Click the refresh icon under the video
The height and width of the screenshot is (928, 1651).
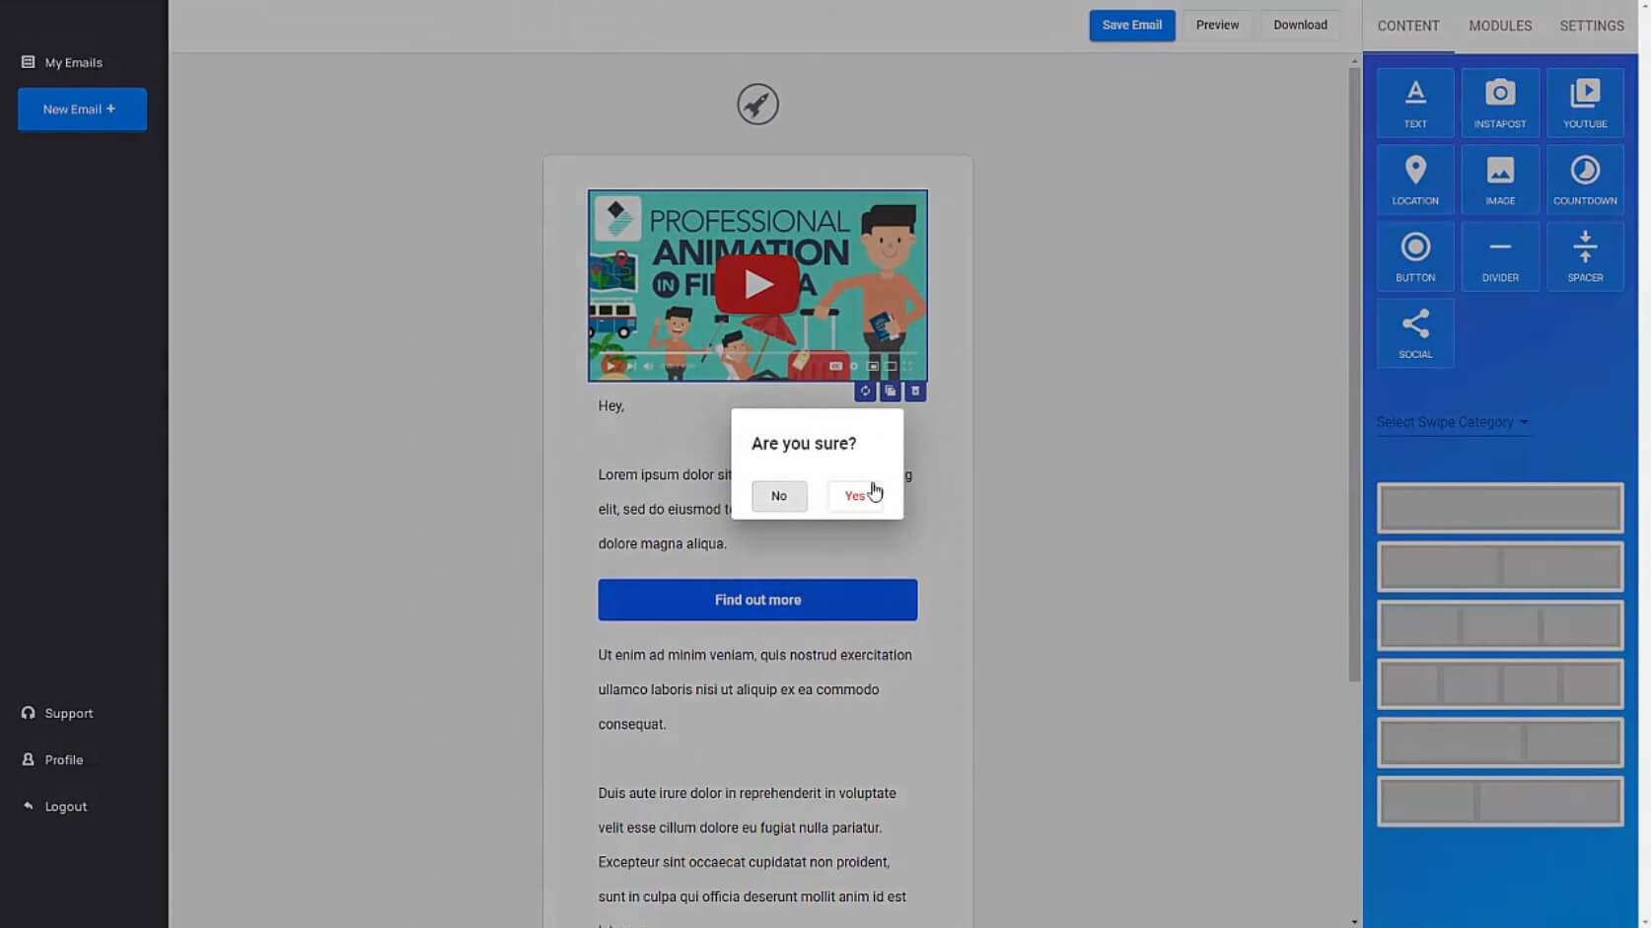(x=865, y=392)
